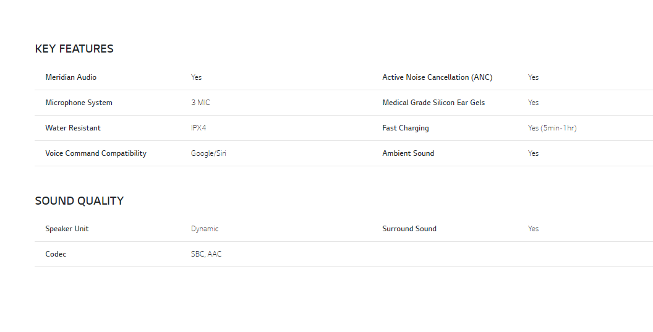Click the SOUND QUALITY section heading

tap(79, 201)
